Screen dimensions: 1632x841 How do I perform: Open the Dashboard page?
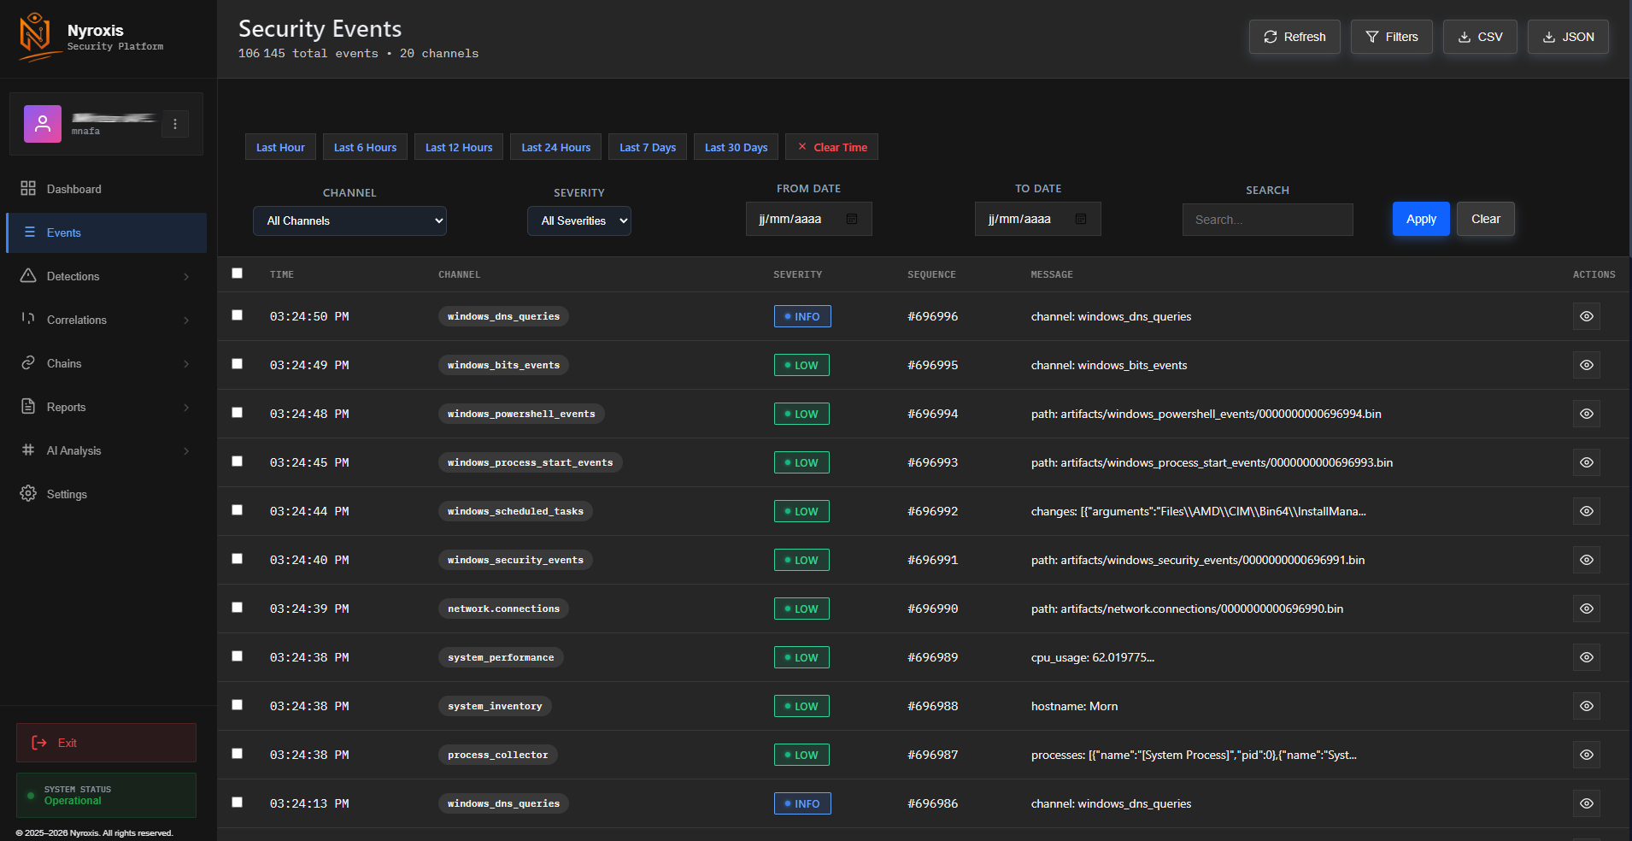pos(106,189)
